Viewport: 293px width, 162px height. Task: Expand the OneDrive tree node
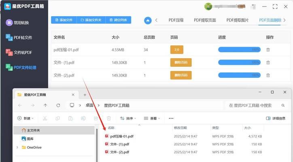pos(17,147)
